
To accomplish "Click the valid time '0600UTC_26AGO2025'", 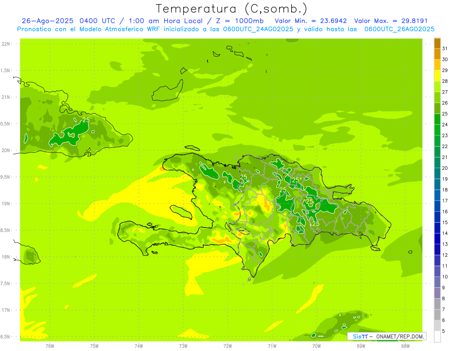I will [399, 29].
